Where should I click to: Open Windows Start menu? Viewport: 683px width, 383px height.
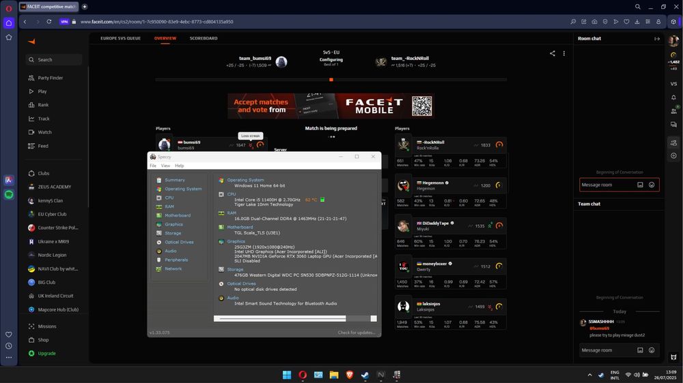(x=287, y=376)
